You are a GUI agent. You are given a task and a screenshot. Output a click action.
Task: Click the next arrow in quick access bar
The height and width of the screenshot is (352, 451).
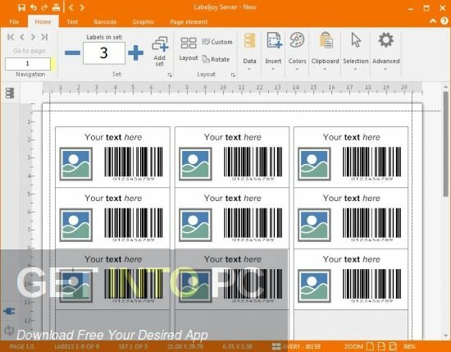(82, 7)
